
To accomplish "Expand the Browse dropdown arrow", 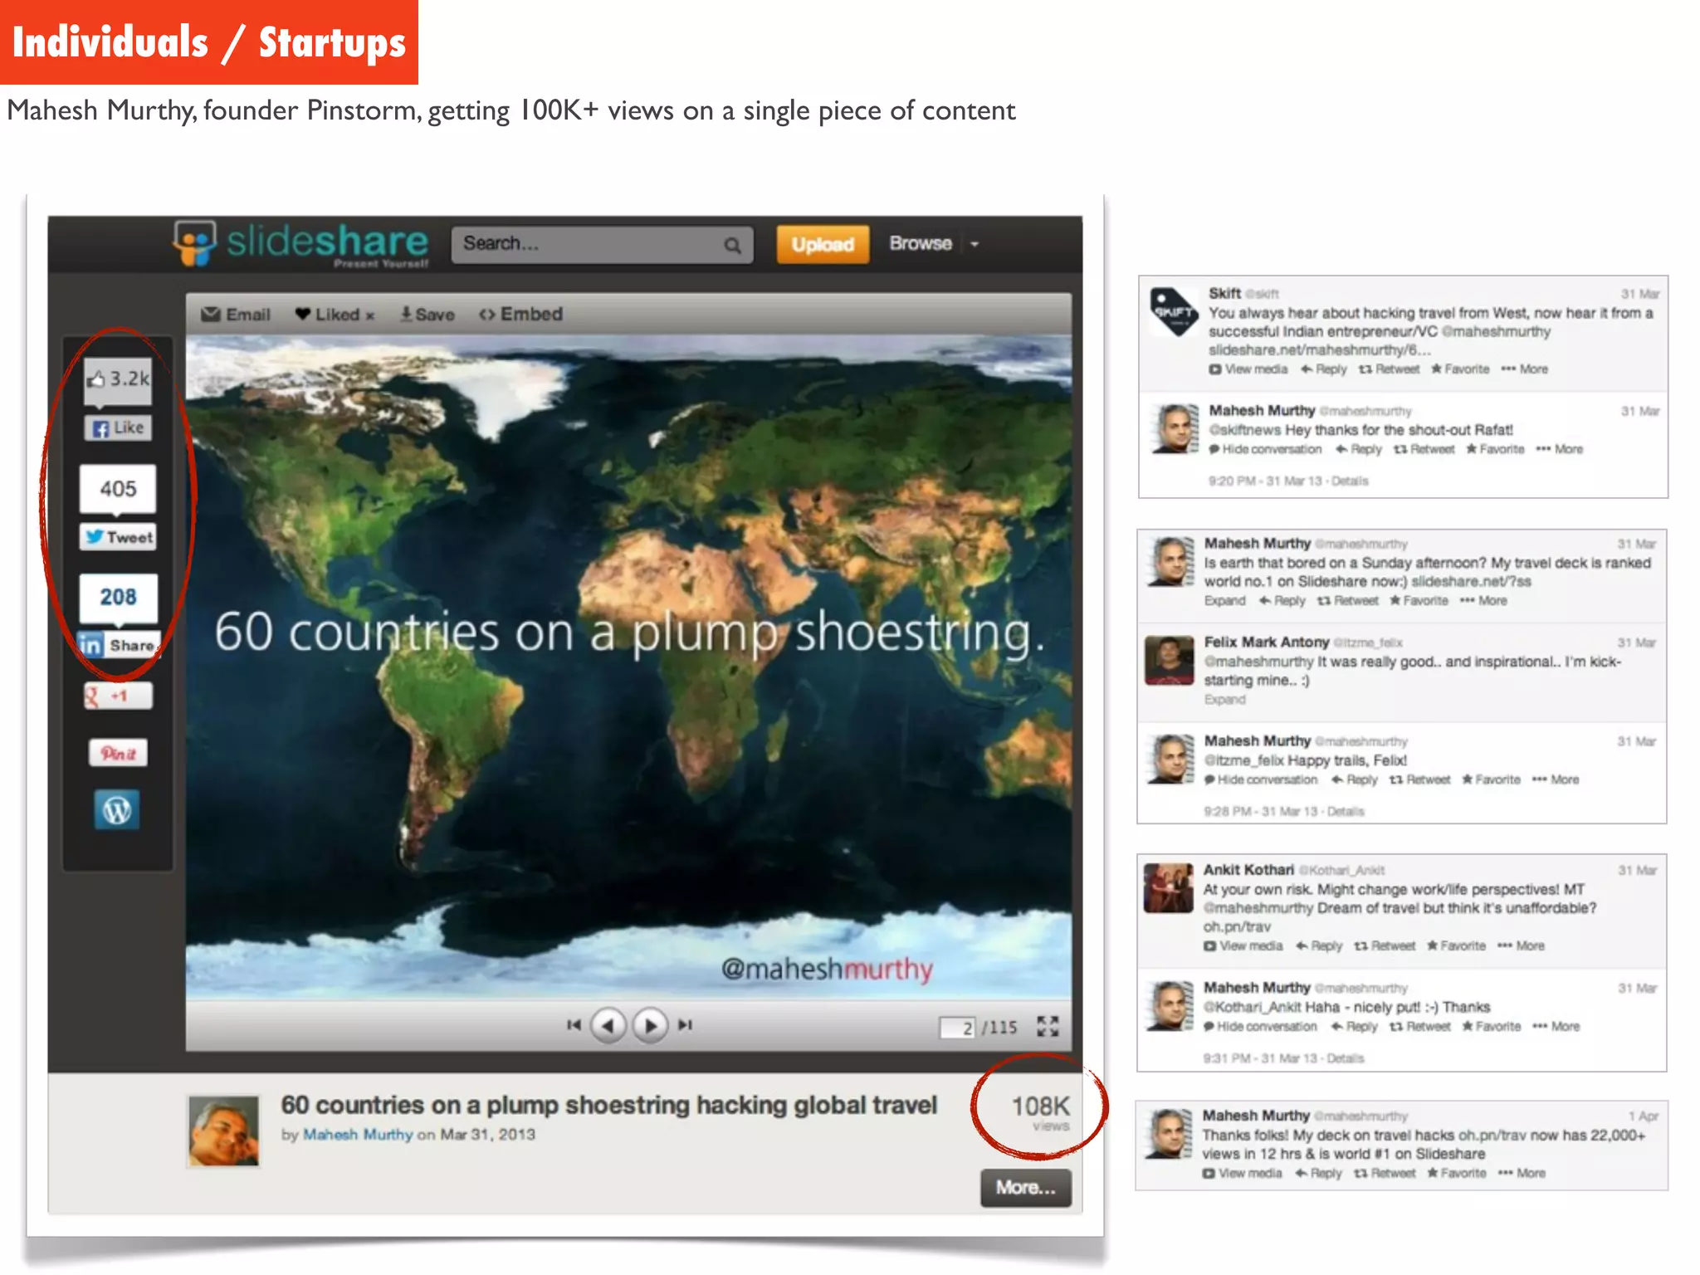I will tap(975, 244).
